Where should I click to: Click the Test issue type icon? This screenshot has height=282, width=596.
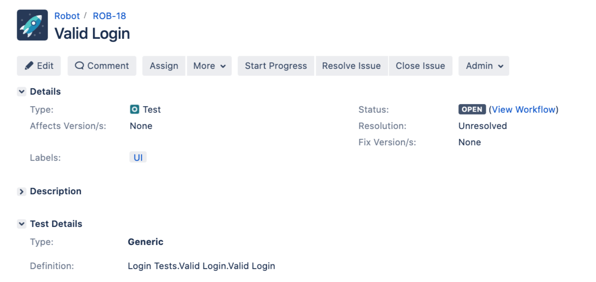(x=134, y=109)
